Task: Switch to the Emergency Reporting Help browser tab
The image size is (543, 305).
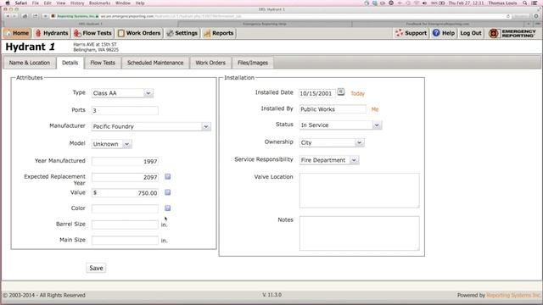Action: 265,24
